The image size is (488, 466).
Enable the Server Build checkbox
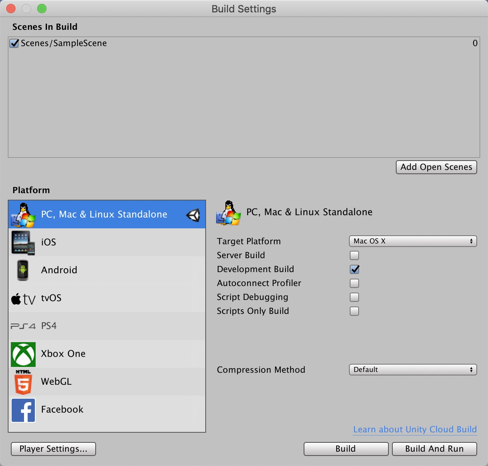[x=354, y=255]
